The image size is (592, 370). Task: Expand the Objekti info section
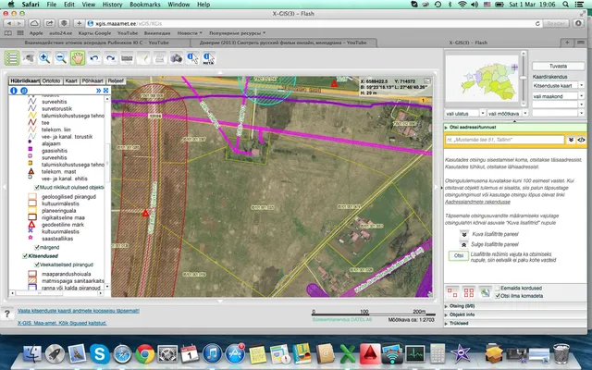[x=514, y=314]
